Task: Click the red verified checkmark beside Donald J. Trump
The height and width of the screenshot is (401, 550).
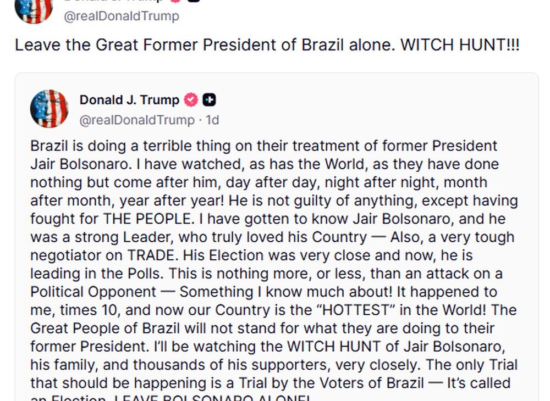Action: (191, 100)
